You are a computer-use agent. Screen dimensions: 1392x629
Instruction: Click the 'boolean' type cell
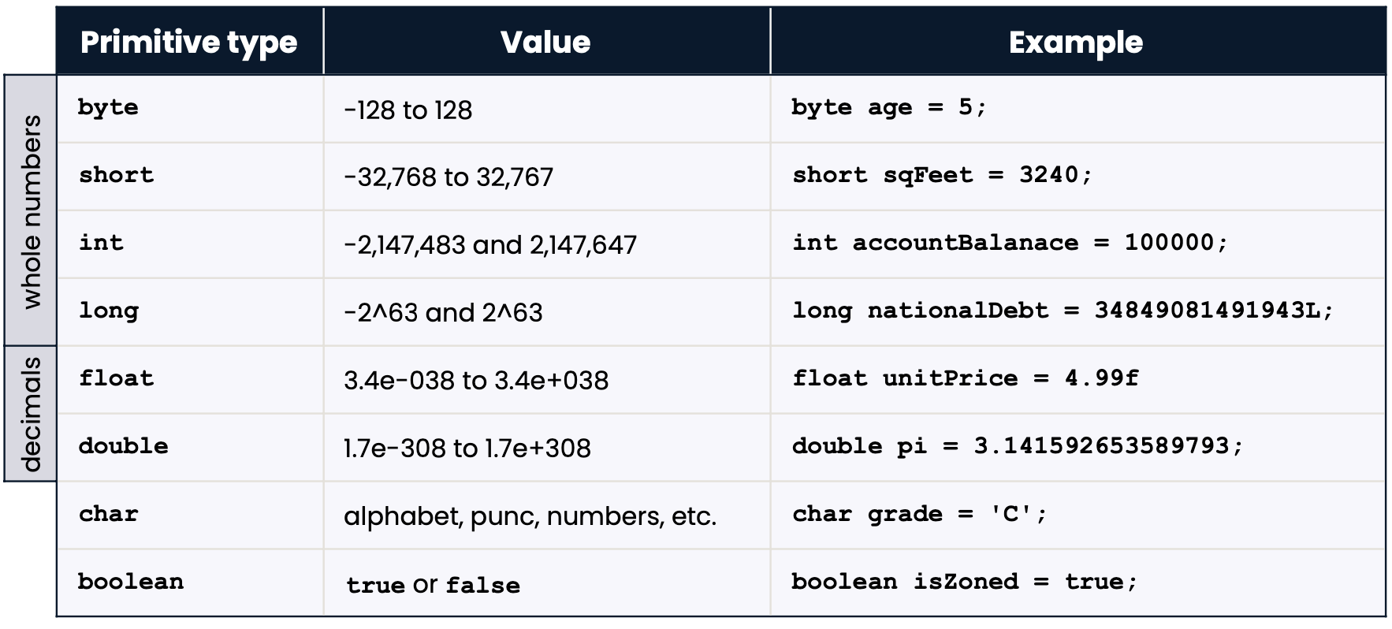click(x=131, y=582)
